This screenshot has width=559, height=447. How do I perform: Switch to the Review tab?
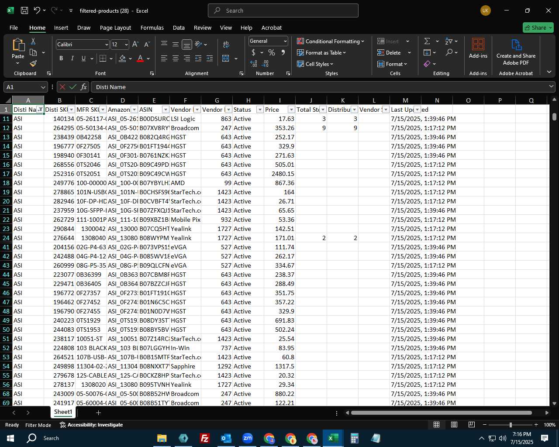tap(203, 28)
